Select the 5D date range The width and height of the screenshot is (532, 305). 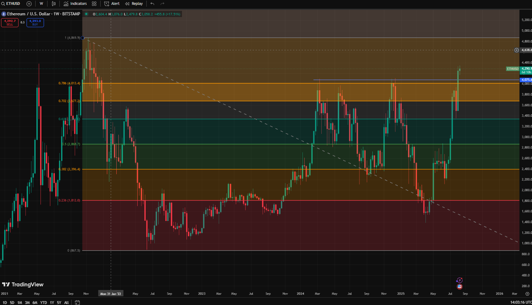click(12, 303)
